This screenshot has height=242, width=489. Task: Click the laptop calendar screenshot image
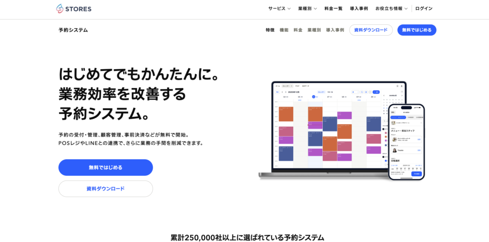(330, 129)
